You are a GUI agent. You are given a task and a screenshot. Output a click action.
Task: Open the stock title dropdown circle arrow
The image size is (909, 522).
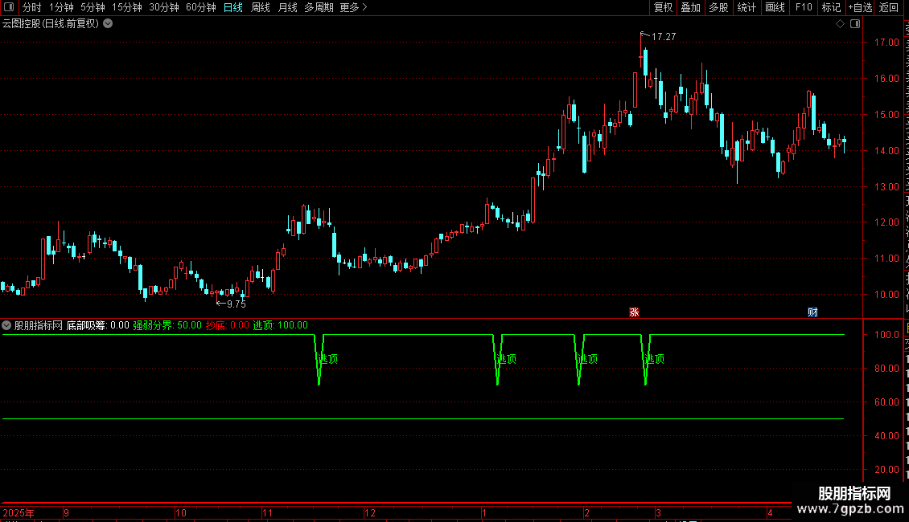pos(108,24)
